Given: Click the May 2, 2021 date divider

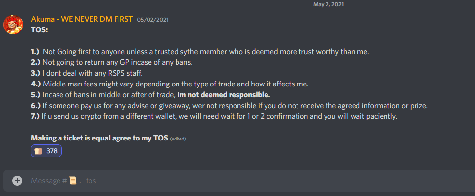Looking at the screenshot, I should (329, 4).
